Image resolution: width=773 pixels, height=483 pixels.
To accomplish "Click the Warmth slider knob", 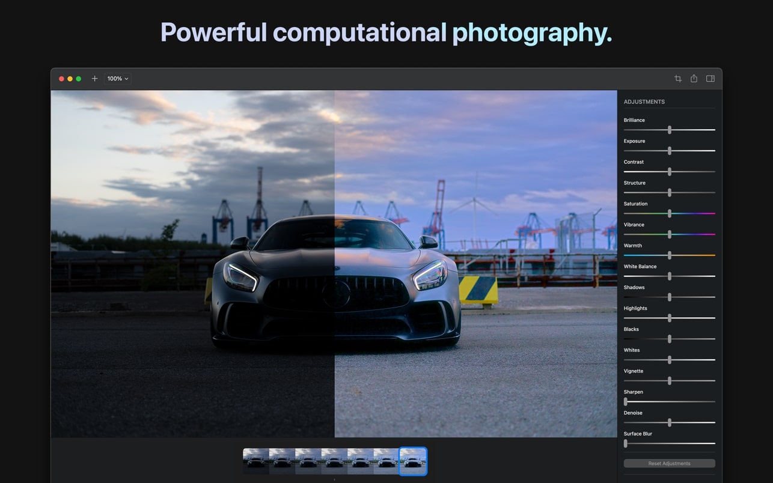I will click(x=669, y=255).
